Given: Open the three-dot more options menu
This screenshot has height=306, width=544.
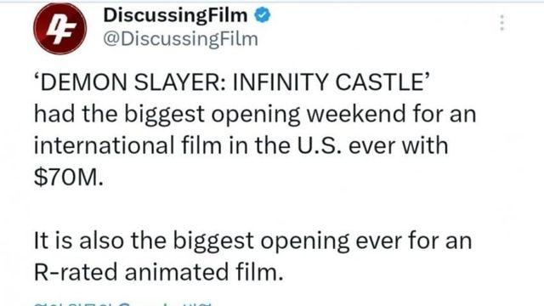Looking at the screenshot, I should [501, 23].
